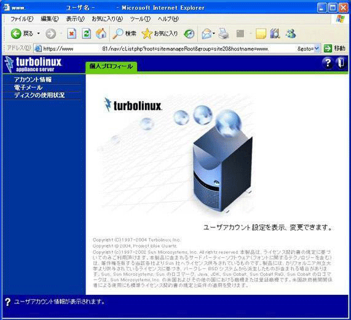This screenshot has width=351, height=320.
Task: Open ディスクの使用状況 in the sidebar
Action: [x=39, y=95]
